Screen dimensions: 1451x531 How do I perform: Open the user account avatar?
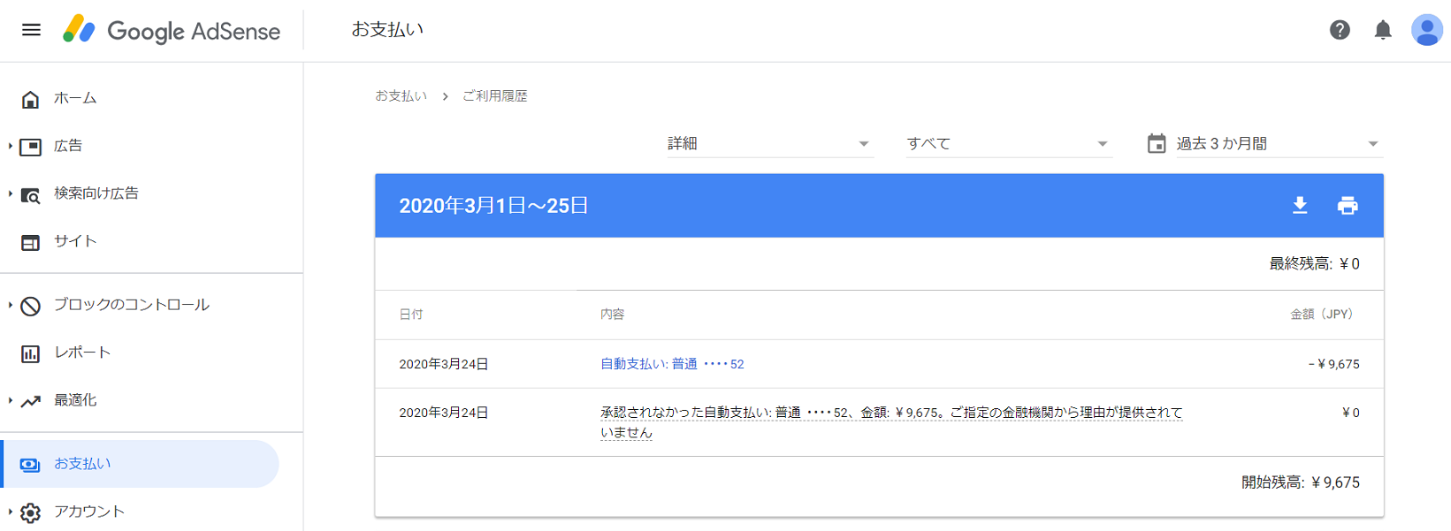pos(1425,30)
